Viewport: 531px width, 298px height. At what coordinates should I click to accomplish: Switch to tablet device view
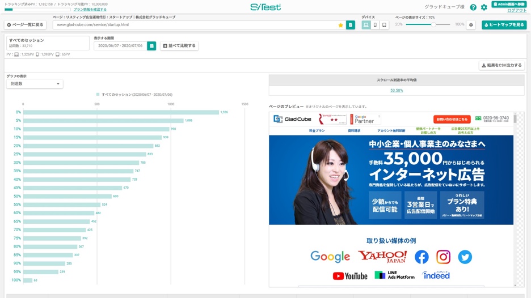click(x=384, y=25)
